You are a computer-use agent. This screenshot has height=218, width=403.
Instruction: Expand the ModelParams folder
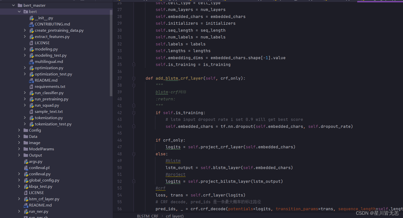click(x=19, y=149)
